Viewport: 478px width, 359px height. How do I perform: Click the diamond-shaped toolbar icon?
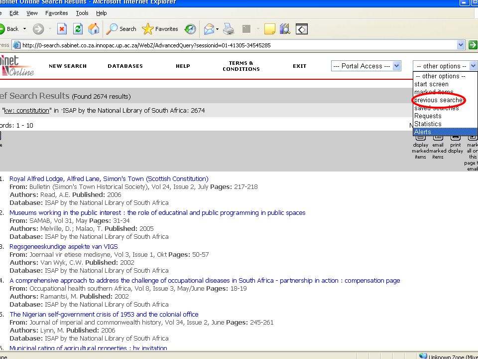[302, 29]
